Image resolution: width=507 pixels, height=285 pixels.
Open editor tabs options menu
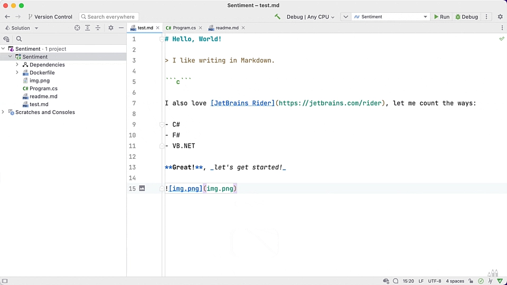coord(502,28)
